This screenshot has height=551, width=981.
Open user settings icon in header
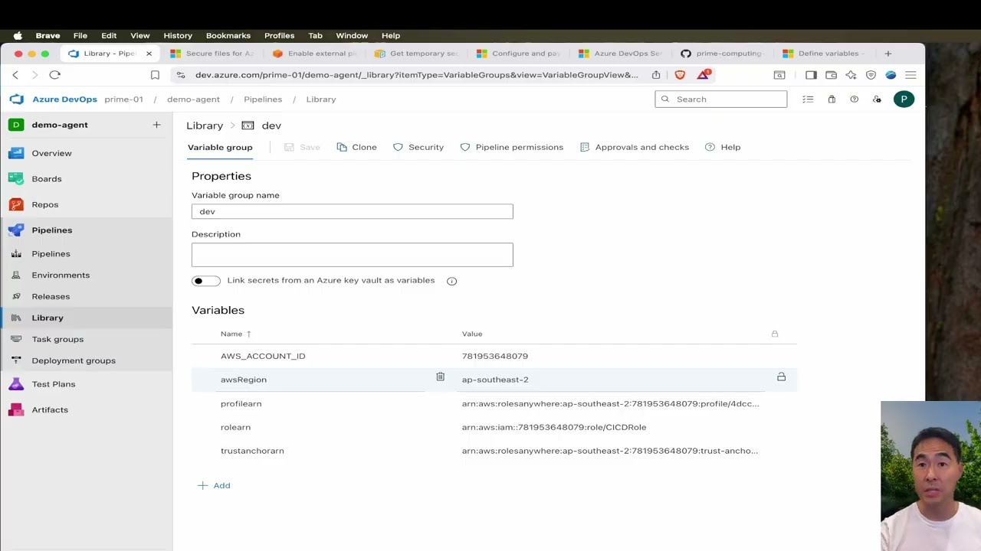pos(877,99)
